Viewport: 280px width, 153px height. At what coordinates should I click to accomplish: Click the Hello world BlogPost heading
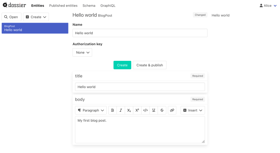(x=92, y=15)
